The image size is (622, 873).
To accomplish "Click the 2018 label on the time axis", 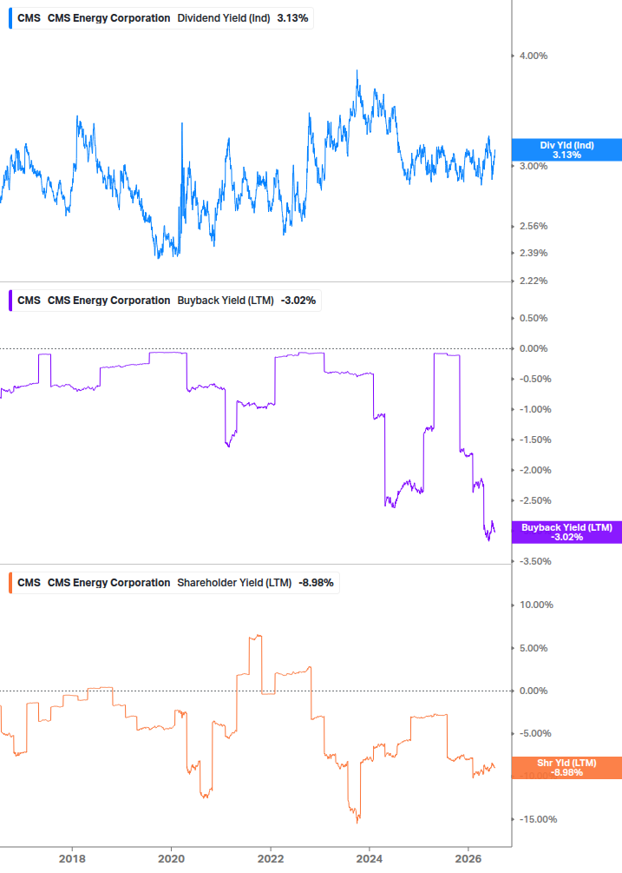I will tap(72, 858).
